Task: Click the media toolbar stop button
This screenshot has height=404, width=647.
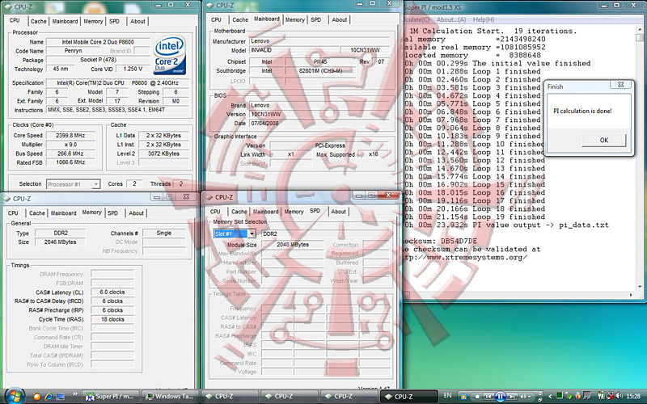Action: point(477,397)
